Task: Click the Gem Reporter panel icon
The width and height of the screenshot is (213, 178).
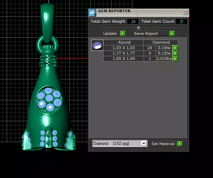Action: point(92,13)
